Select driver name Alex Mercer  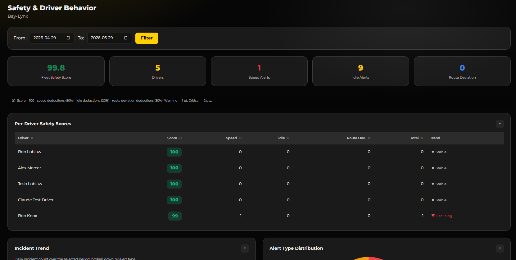click(x=29, y=168)
